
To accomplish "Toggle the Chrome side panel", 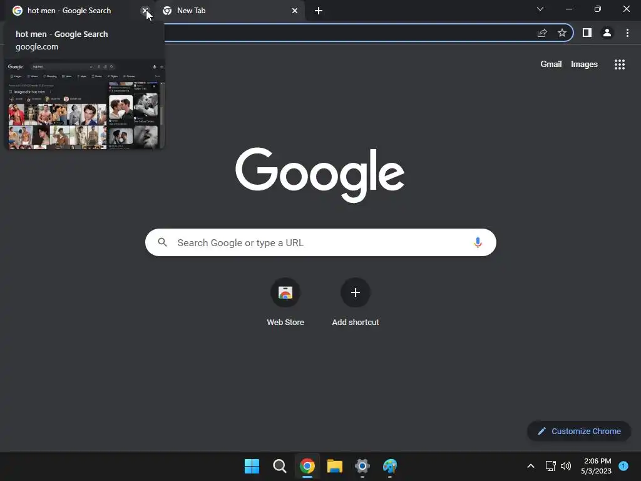I will point(587,33).
